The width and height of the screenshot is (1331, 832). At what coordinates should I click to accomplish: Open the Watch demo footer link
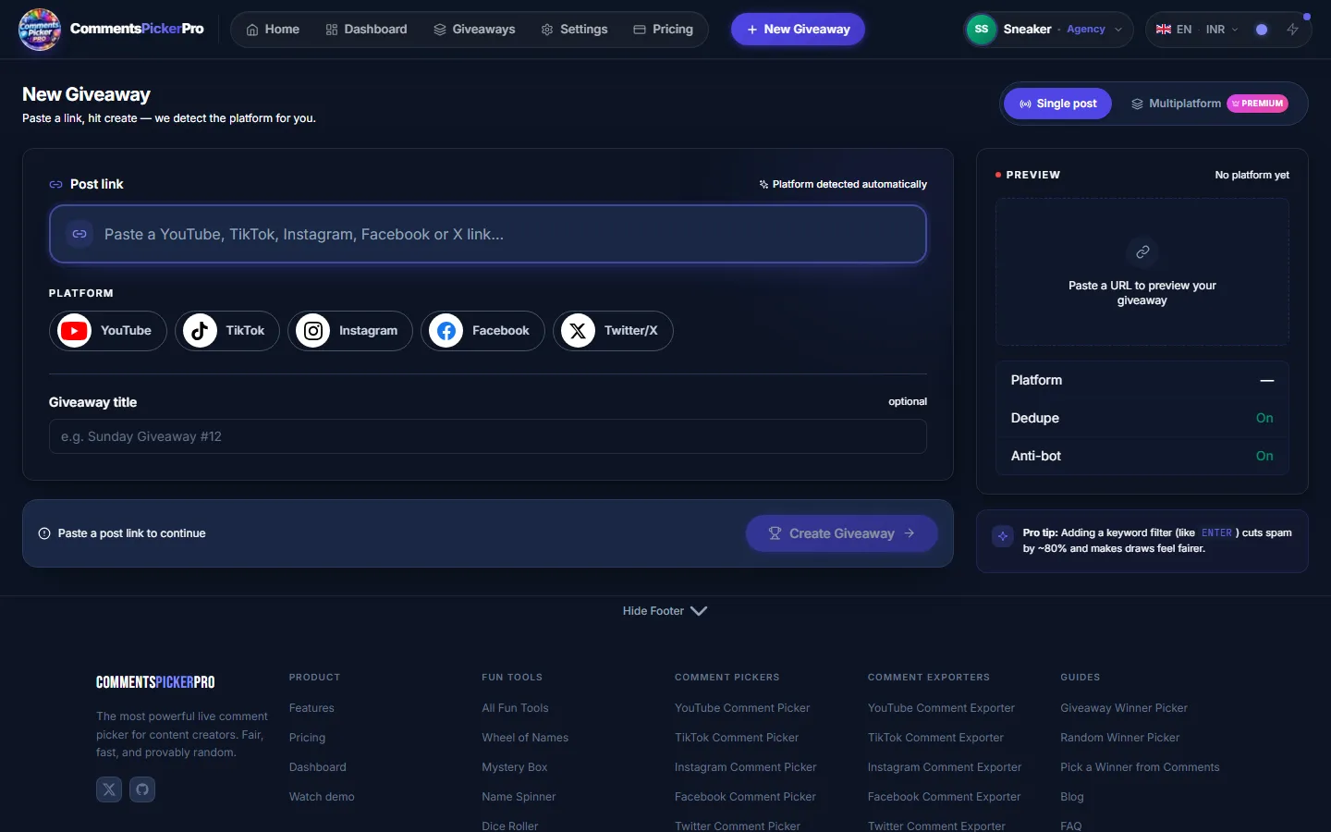point(322,797)
